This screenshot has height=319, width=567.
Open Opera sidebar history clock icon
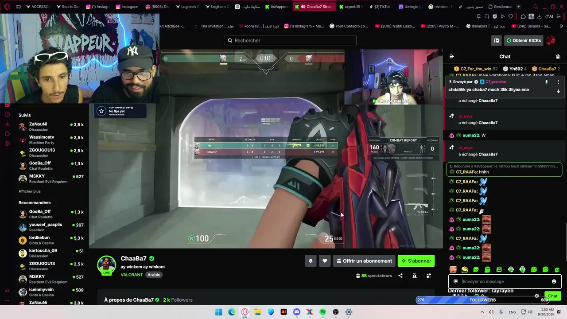click(7, 114)
